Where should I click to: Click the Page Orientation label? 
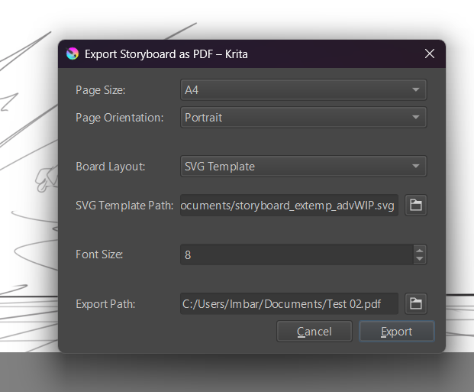tap(120, 118)
